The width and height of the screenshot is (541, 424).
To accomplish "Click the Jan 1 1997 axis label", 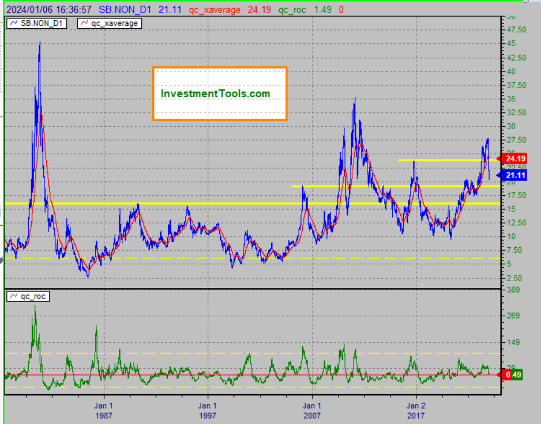I will tap(208, 411).
